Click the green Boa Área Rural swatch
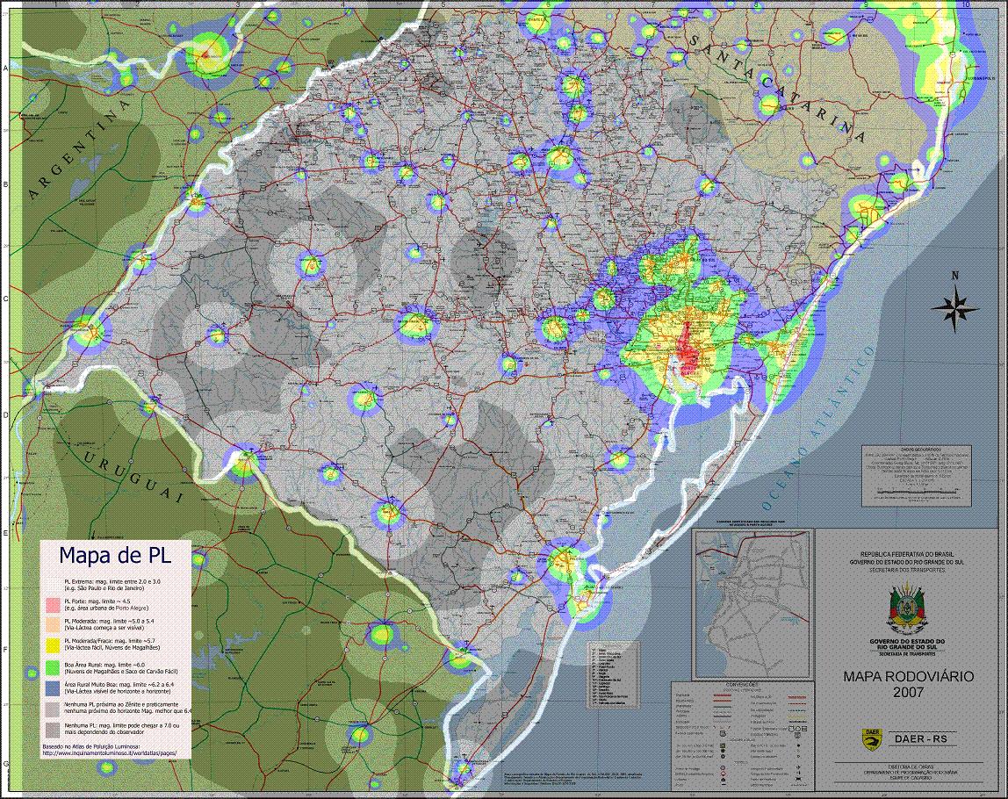Image resolution: width=1008 pixels, height=799 pixels. pyautogui.click(x=53, y=667)
